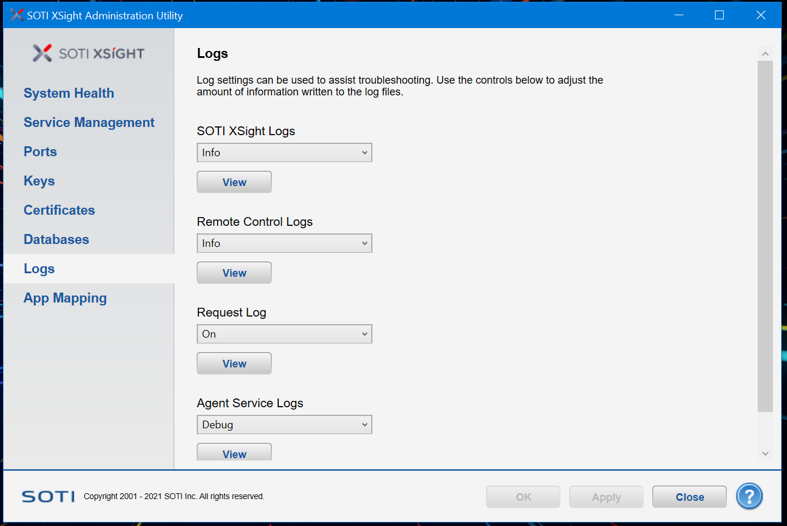787x526 pixels.
Task: Open the Agent Service Logs Debug dropdown
Action: (285, 425)
